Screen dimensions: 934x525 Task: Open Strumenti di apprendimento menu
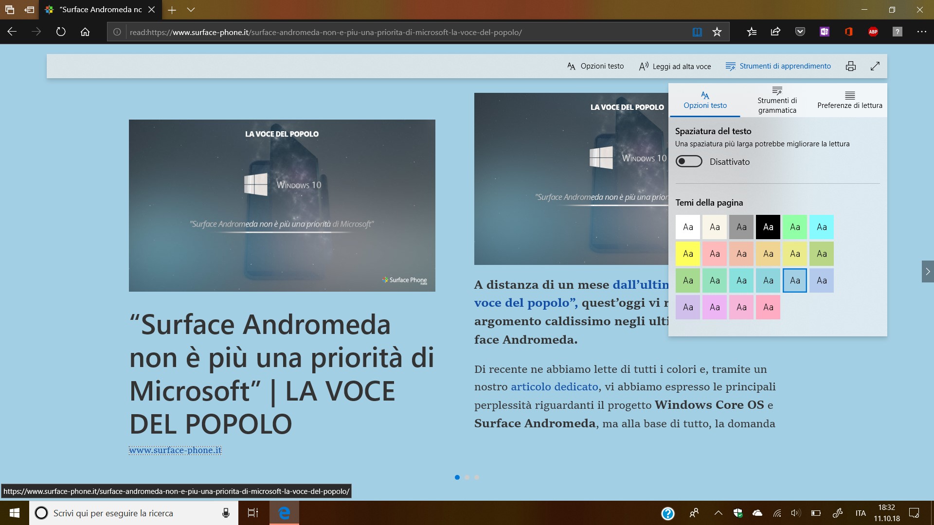[778, 66]
